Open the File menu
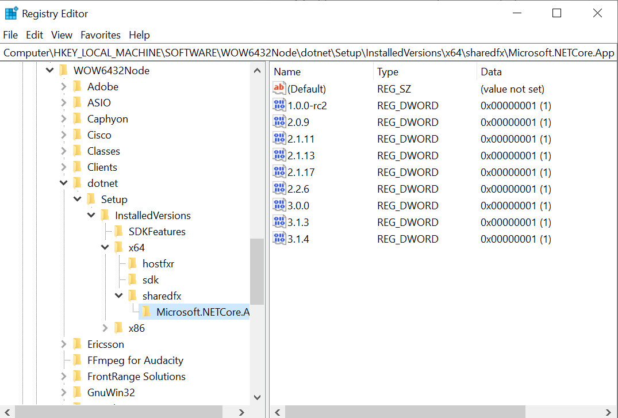Image resolution: width=618 pixels, height=418 pixels. pos(10,35)
